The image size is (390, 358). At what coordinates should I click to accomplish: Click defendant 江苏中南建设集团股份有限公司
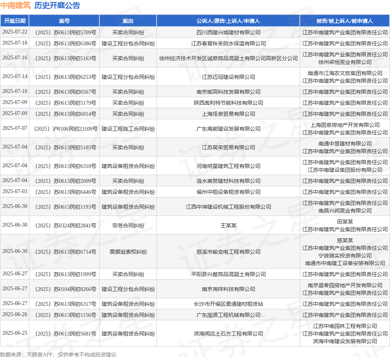point(345,170)
